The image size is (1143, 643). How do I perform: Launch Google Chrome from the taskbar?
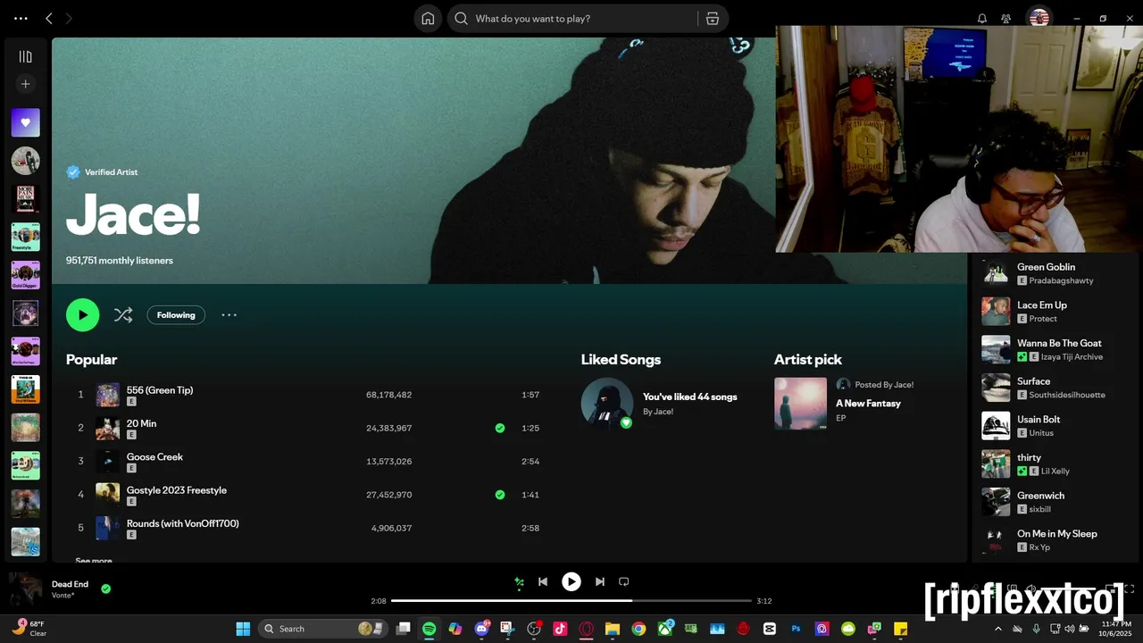pyautogui.click(x=638, y=629)
